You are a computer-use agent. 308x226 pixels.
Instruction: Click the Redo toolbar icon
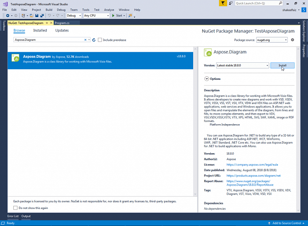58,15
